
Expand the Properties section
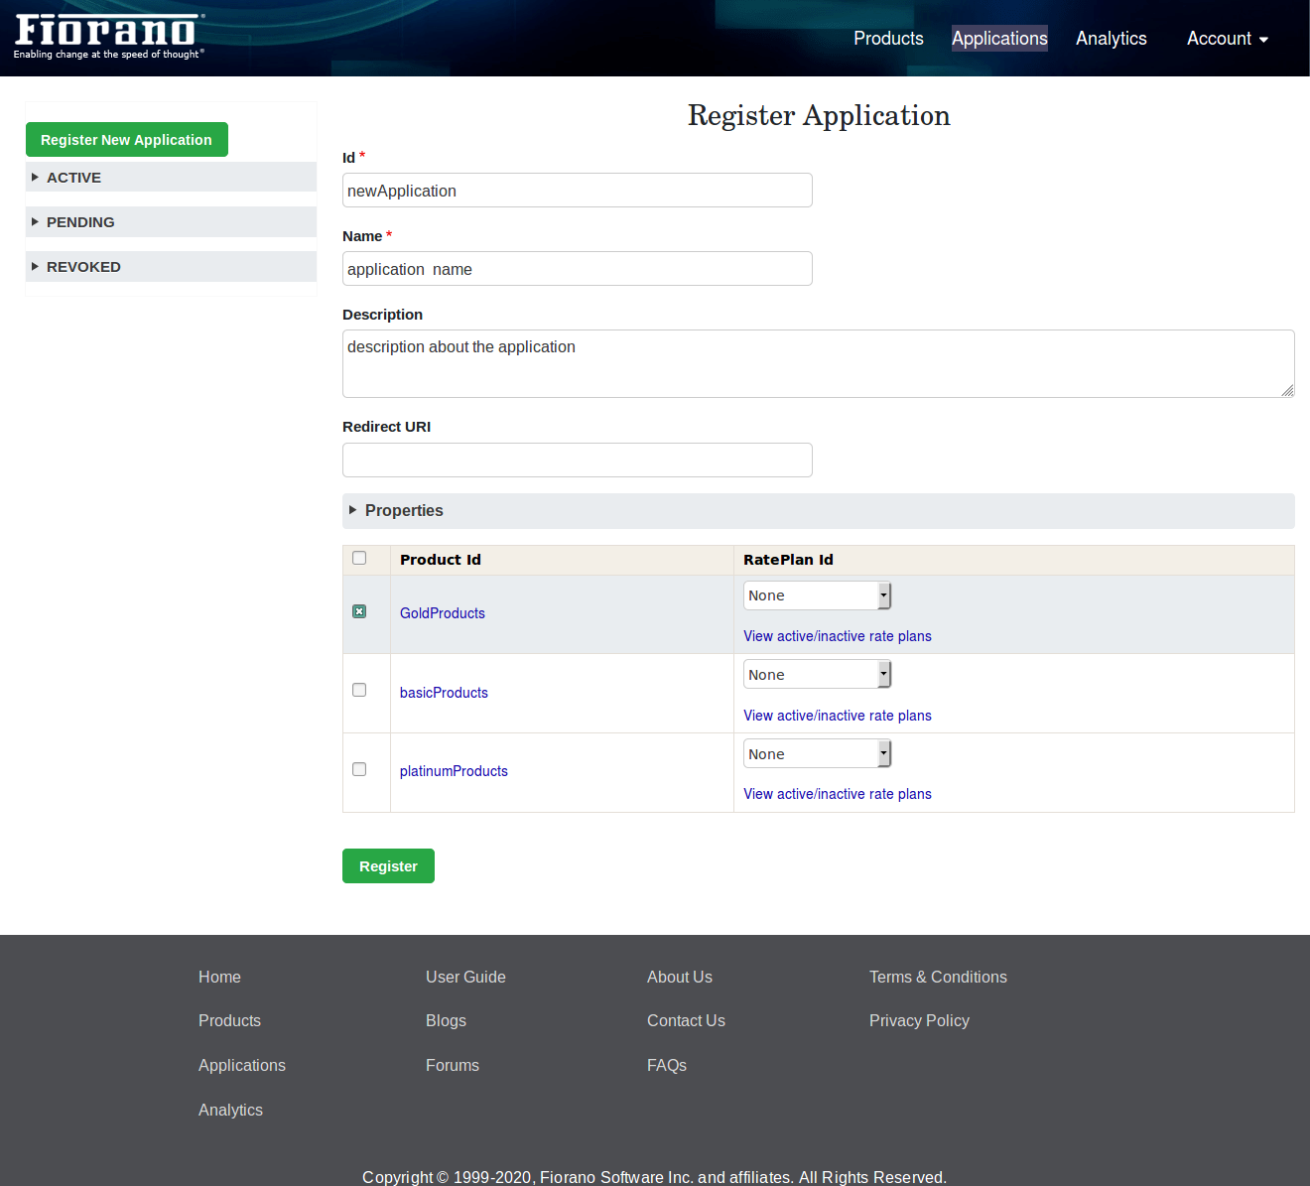[x=403, y=510]
